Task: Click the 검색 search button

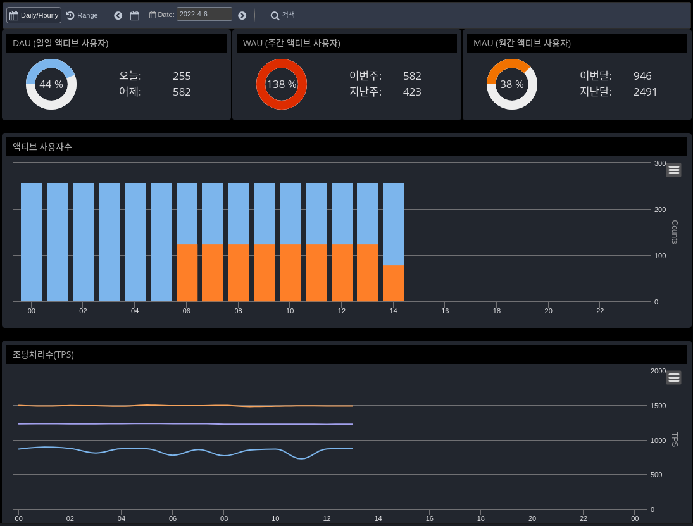Action: (x=283, y=15)
